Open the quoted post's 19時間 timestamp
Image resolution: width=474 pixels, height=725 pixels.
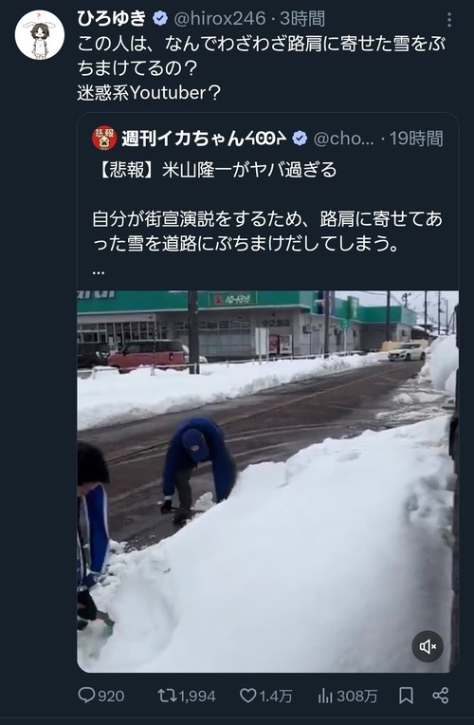[416, 139]
